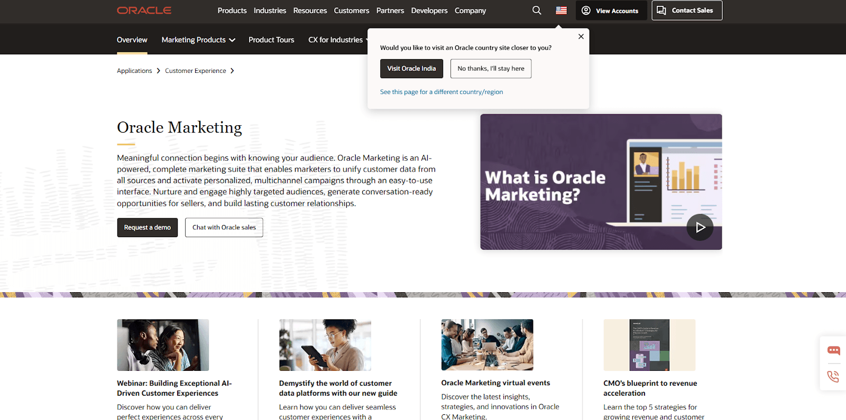Open Demystify the world of customer data platforms
This screenshot has height=420, width=846.
pos(338,388)
